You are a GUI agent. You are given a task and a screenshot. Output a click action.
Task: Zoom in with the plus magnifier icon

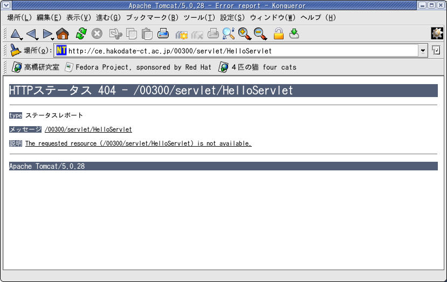click(x=245, y=33)
